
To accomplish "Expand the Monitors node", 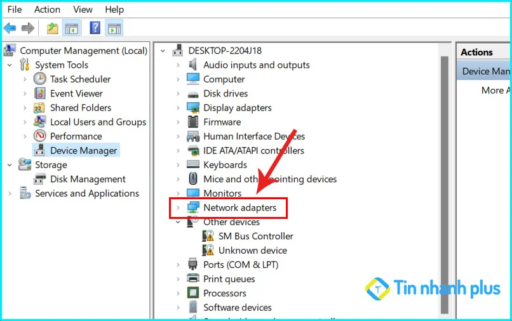I will coord(178,193).
